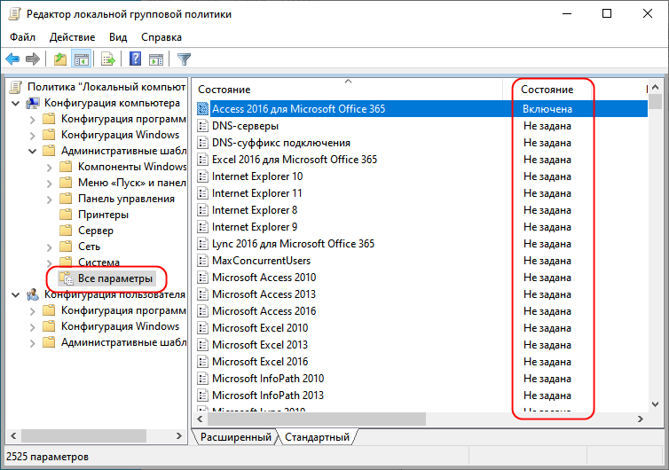Click the tree pane horizontal scrollbar right arrow
Image resolution: width=669 pixels, height=470 pixels.
[178, 436]
